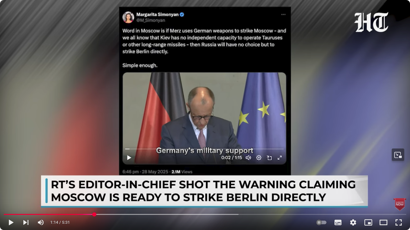410x230 pixels.
Task: Click the Margarita Simonyan profile avatar
Action: 128,17
